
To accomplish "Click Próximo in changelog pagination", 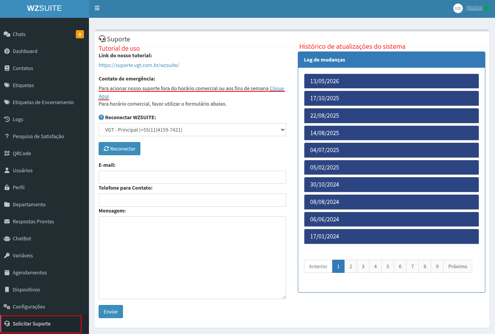I will 457,266.
